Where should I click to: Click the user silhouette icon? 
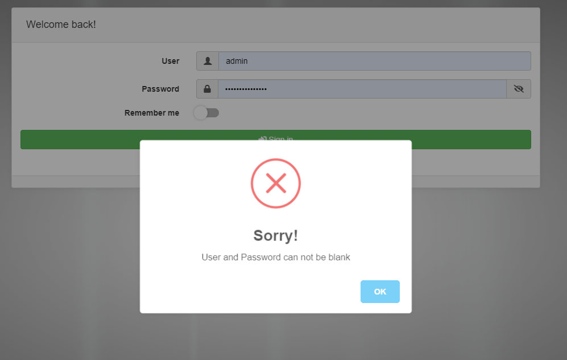(x=208, y=61)
